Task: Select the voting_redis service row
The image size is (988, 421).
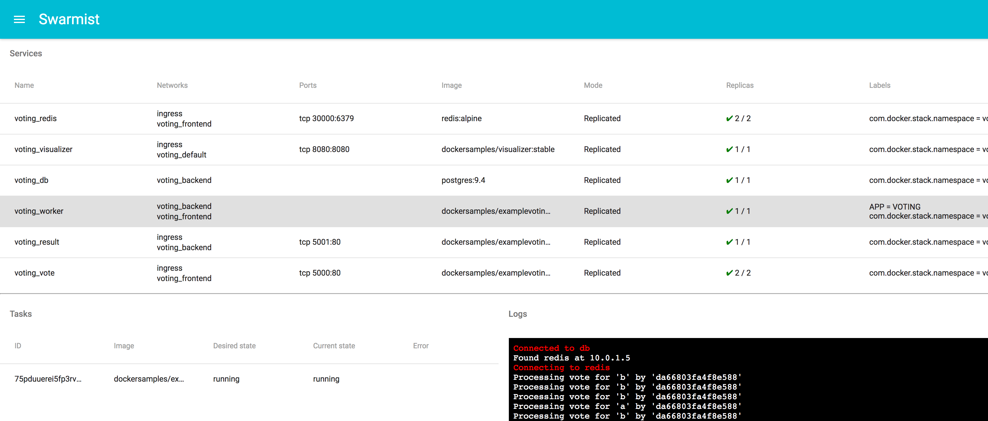Action: point(35,118)
